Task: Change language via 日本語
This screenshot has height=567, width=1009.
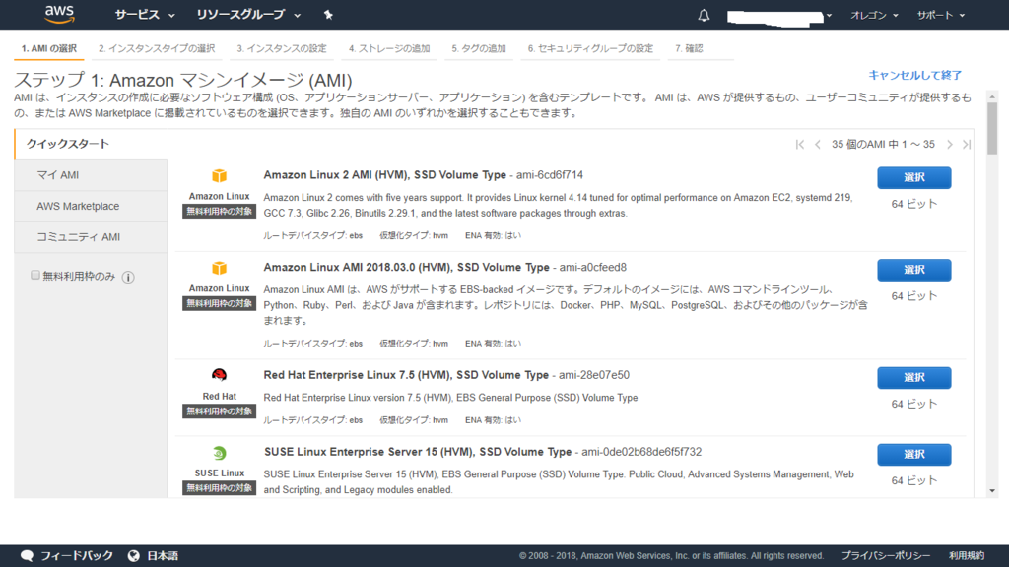Action: [x=163, y=556]
